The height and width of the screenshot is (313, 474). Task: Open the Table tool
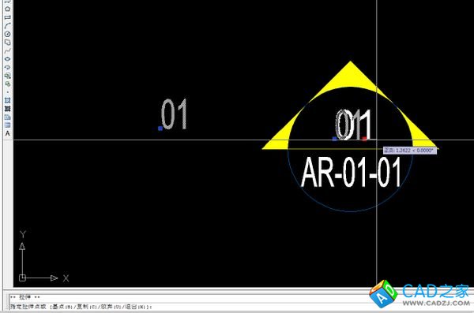[8, 125]
